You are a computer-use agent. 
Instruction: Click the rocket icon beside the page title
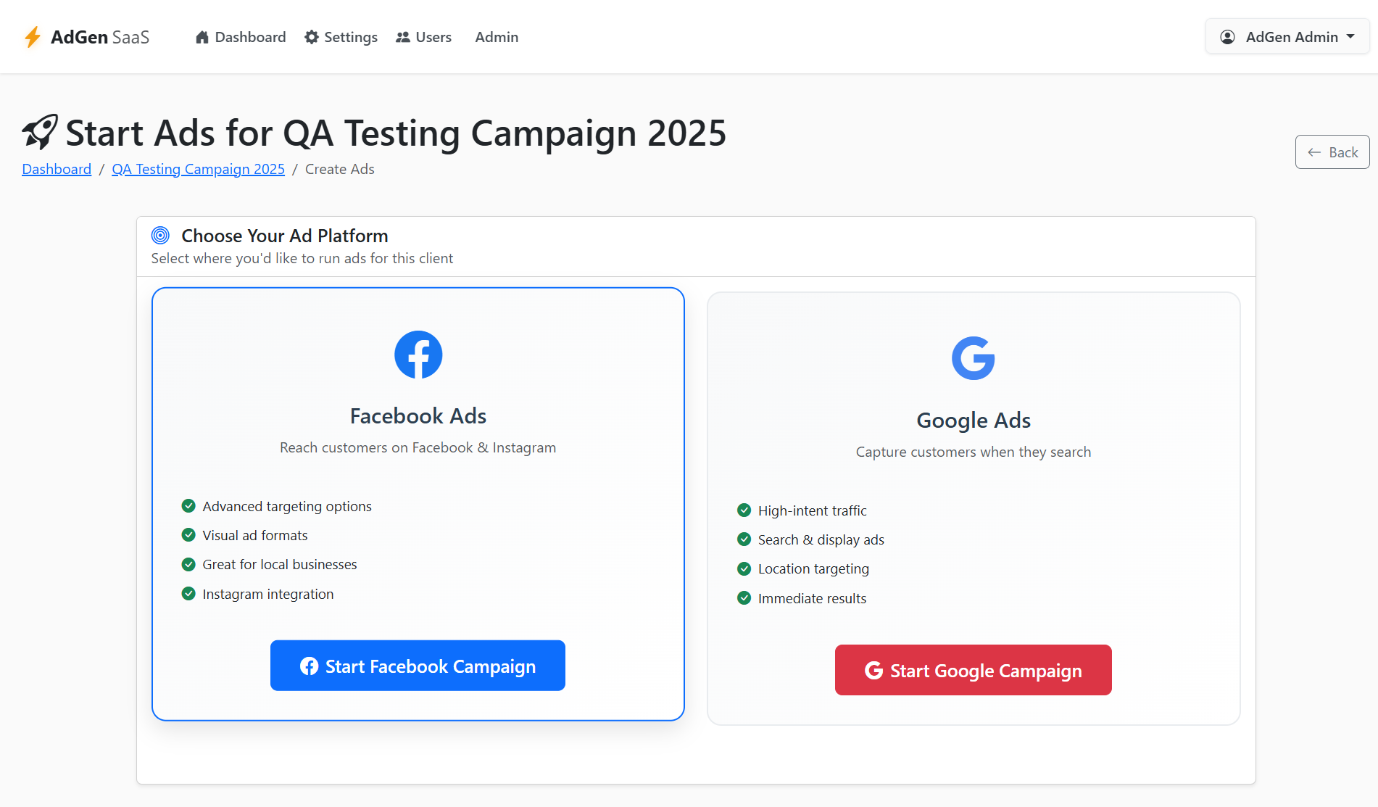click(40, 132)
